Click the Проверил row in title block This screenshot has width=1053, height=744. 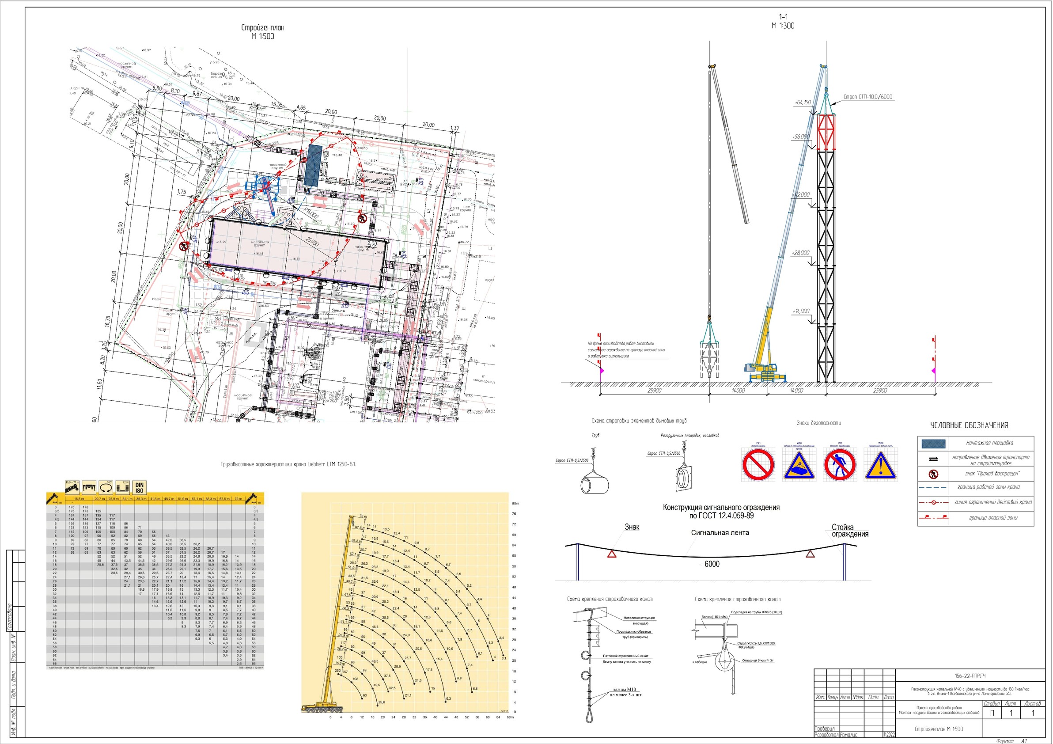(855, 729)
